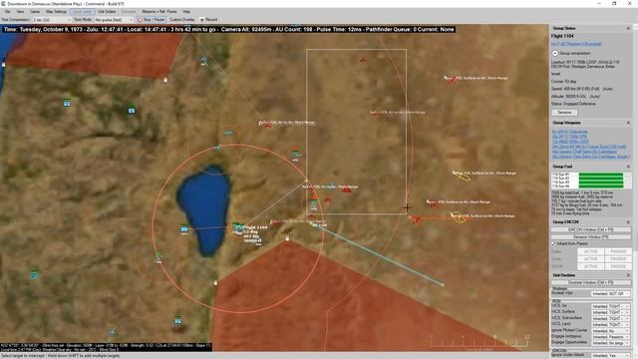
Task: Open the Engage Opportunities dropdown
Action: [610, 343]
